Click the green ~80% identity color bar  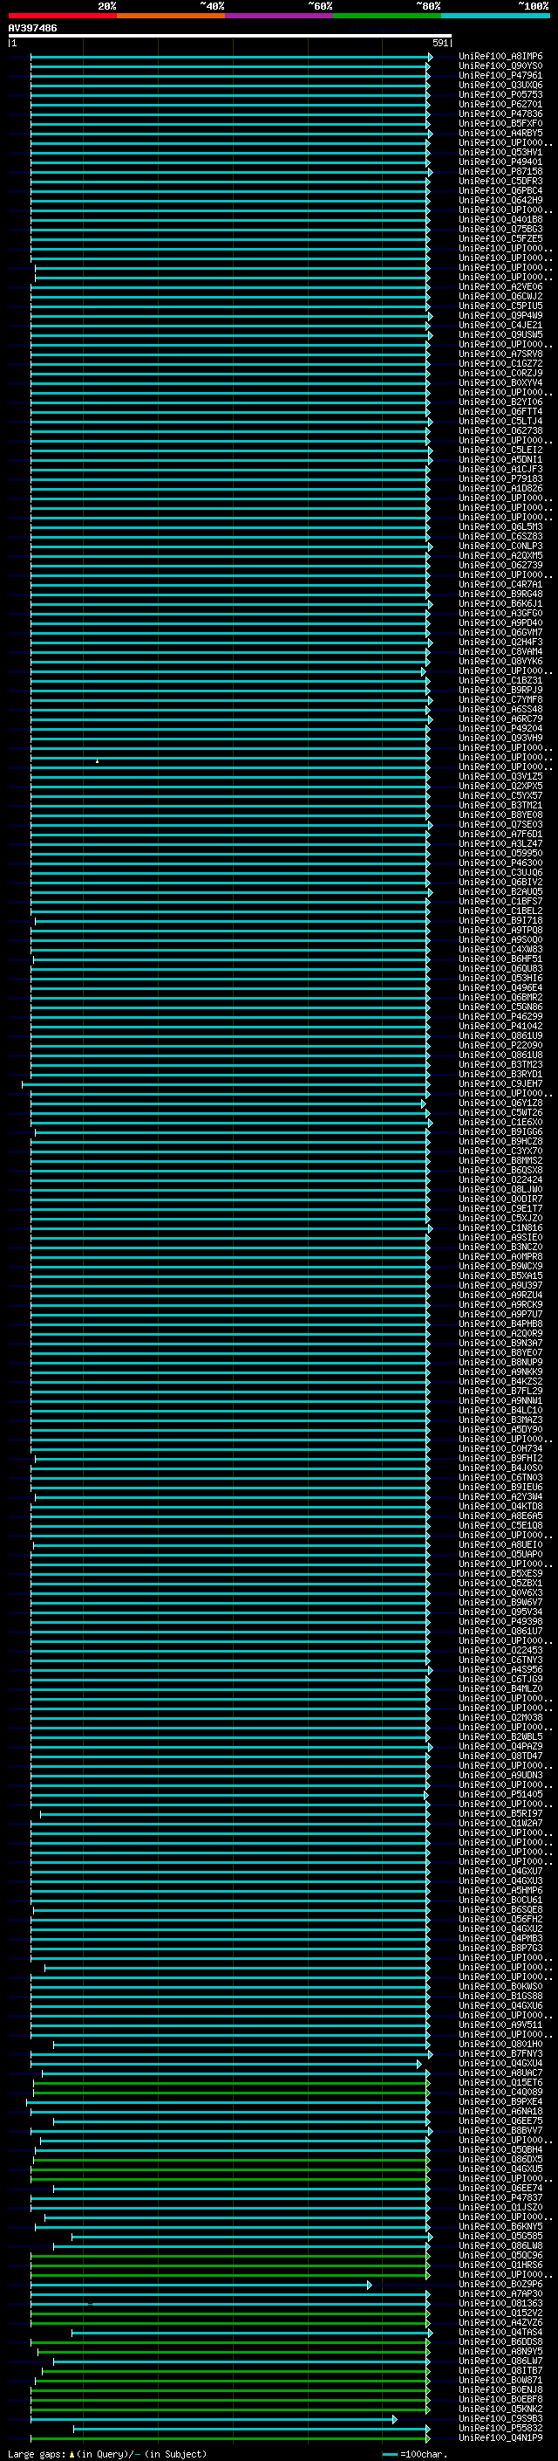387,17
